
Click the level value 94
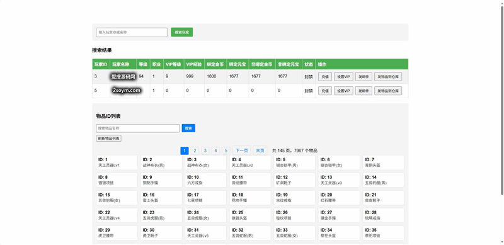coord(141,76)
